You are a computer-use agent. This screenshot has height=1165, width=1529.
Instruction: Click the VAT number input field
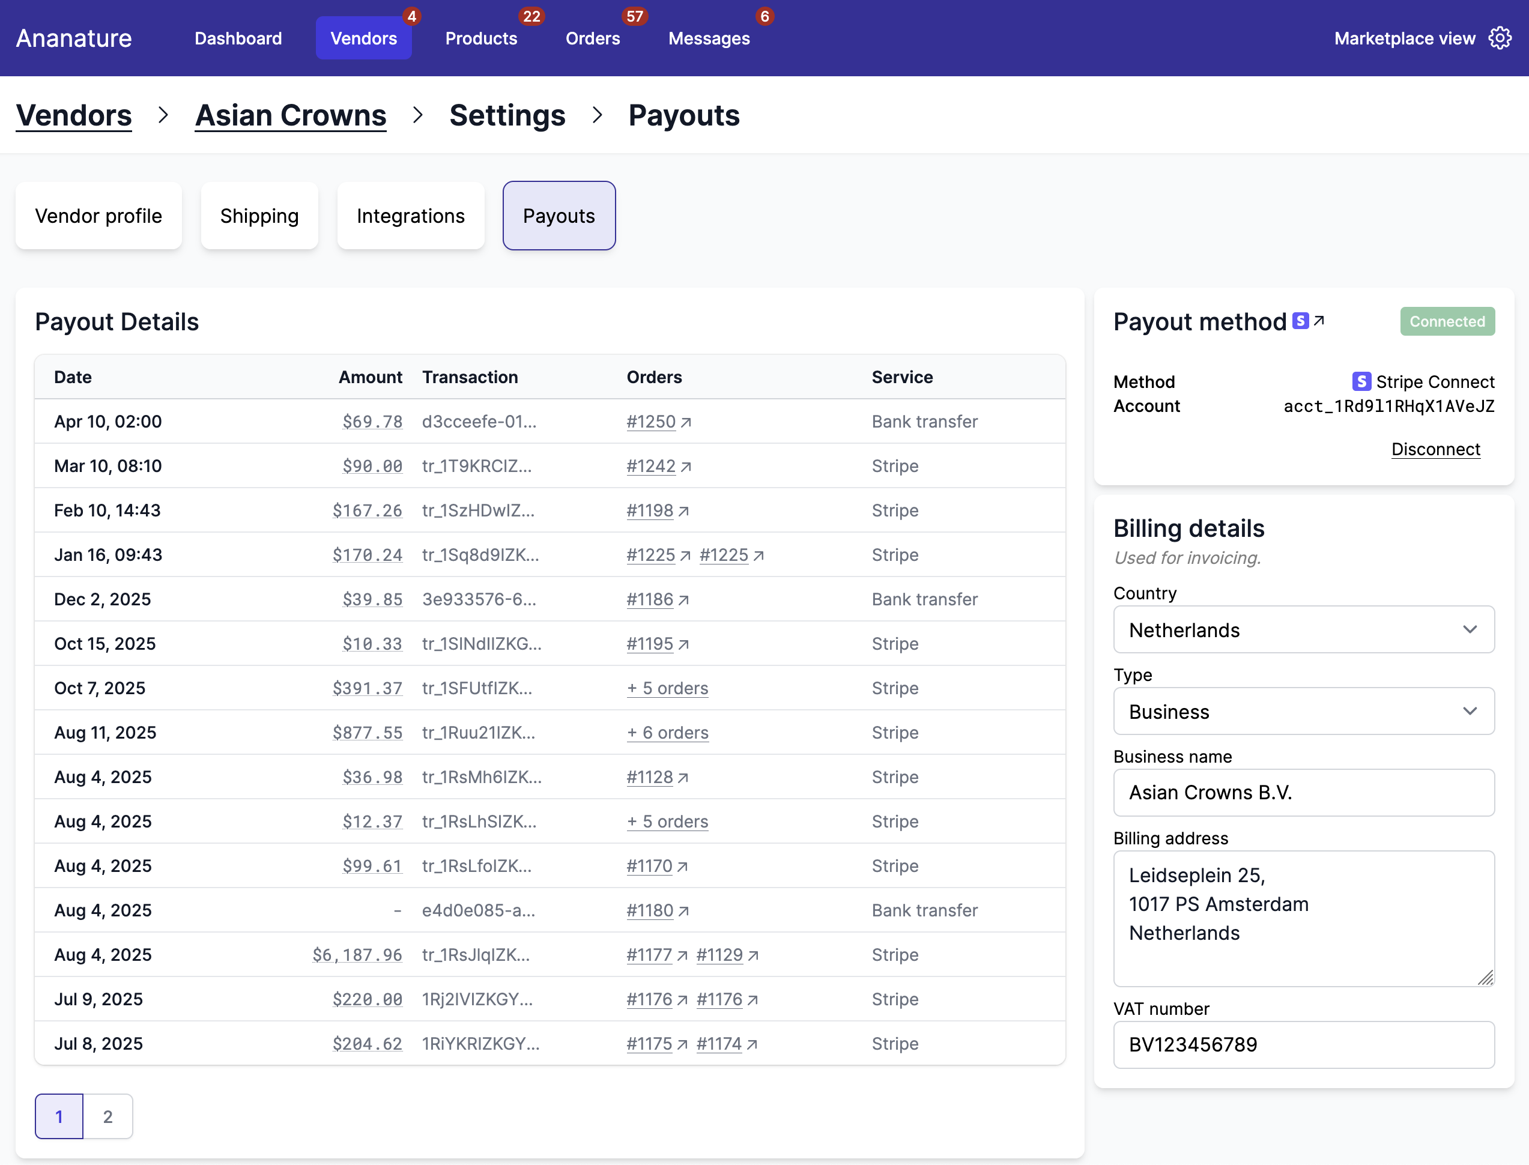tap(1304, 1044)
